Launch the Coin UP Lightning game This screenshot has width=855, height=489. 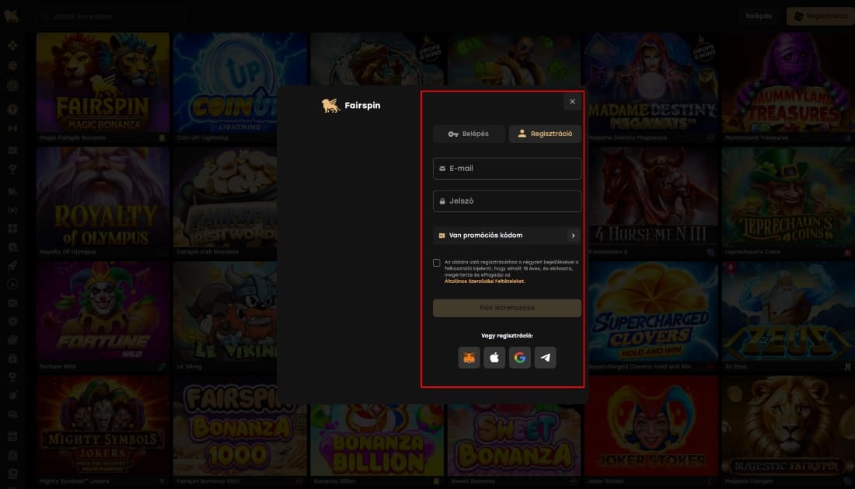(240, 83)
